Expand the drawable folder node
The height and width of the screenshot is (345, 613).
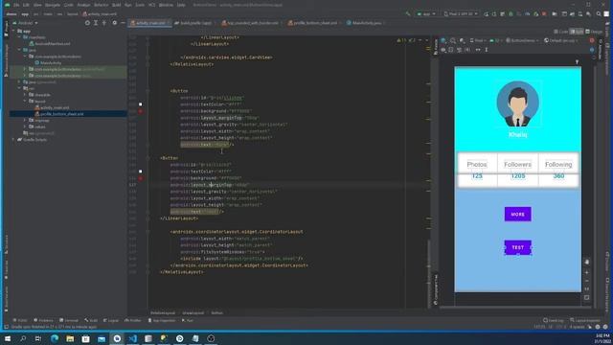click(25, 95)
